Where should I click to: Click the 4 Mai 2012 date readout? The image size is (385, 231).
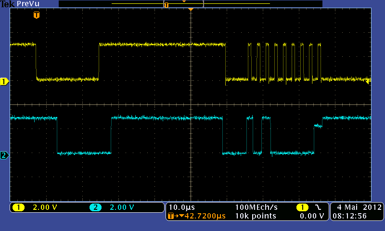tap(359, 207)
